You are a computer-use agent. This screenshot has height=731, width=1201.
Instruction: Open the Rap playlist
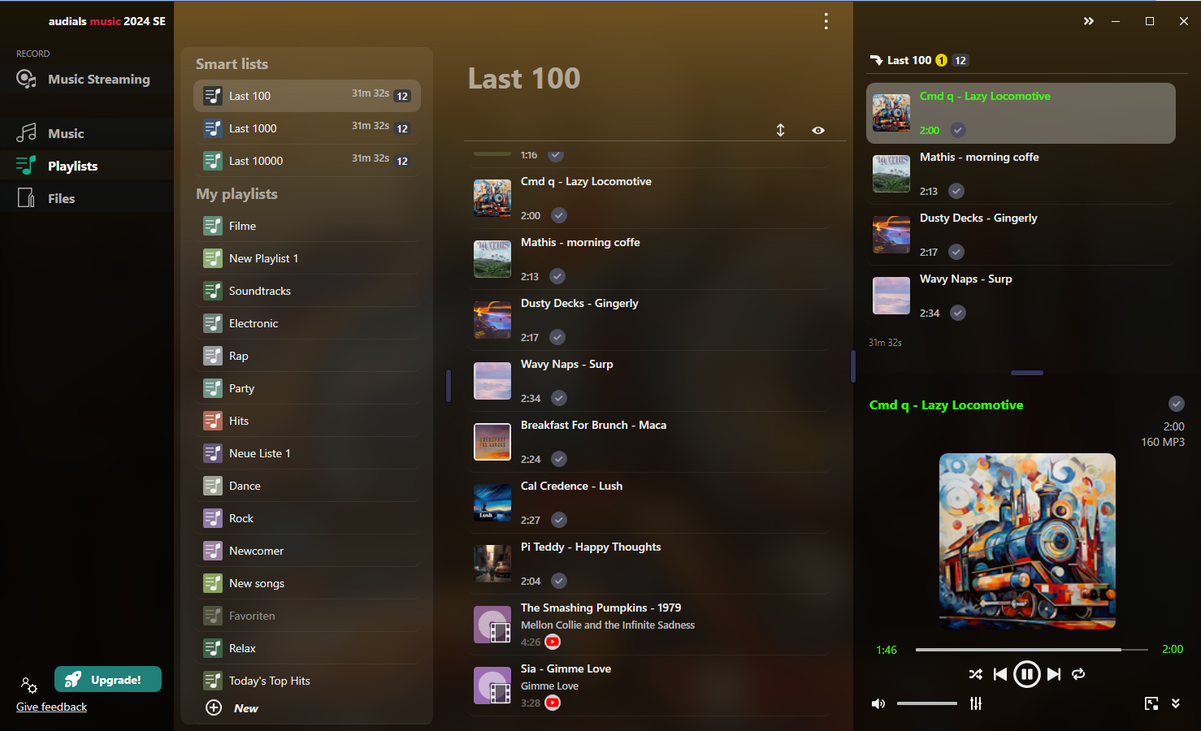tap(307, 356)
